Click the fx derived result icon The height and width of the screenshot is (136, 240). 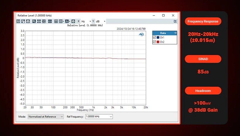[67, 21]
